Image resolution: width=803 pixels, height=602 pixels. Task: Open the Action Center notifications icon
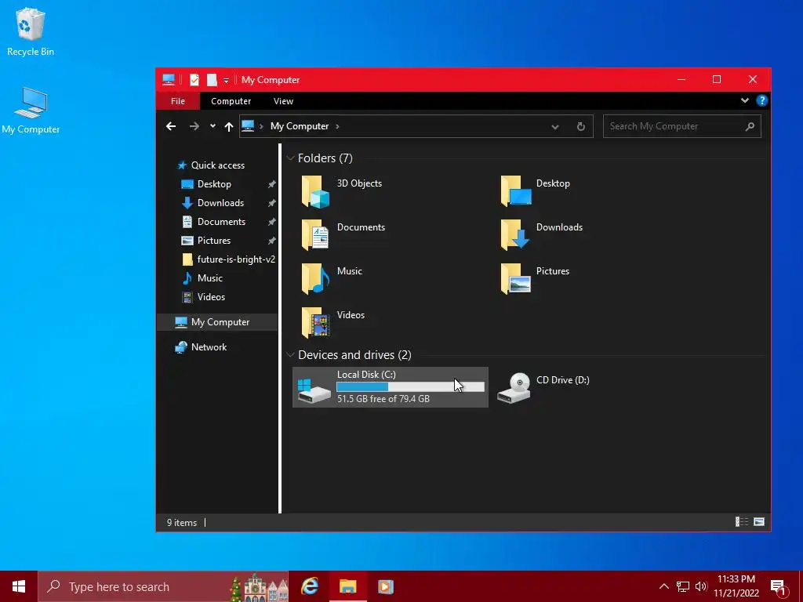778,586
